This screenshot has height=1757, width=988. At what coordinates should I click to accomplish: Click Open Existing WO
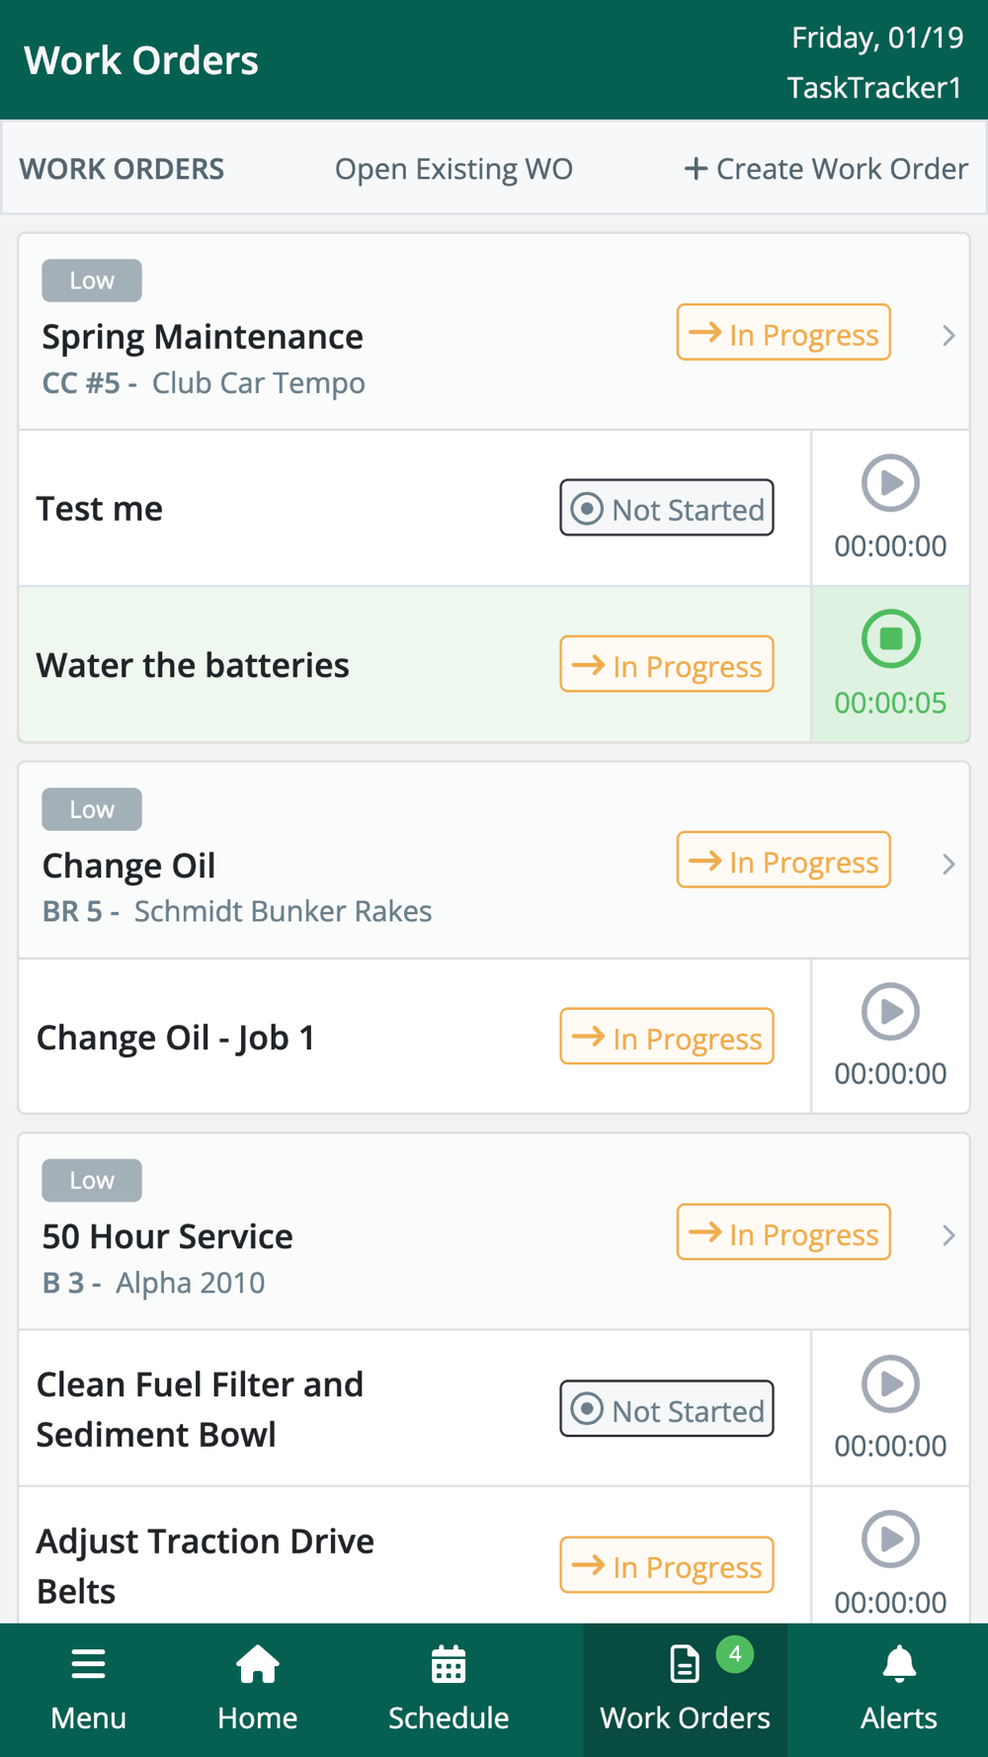coord(453,169)
